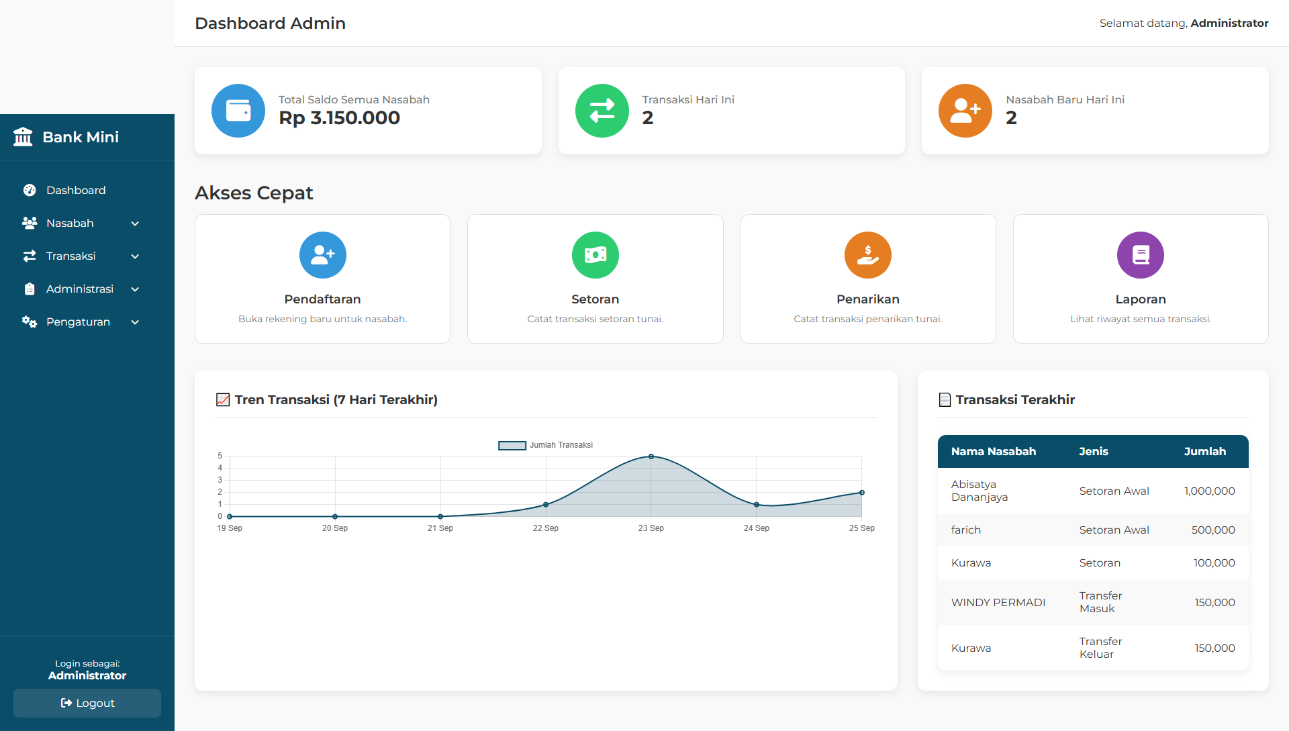The height and width of the screenshot is (731, 1289).
Task: Click the green exchange arrows transaction icon
Action: [x=602, y=111]
